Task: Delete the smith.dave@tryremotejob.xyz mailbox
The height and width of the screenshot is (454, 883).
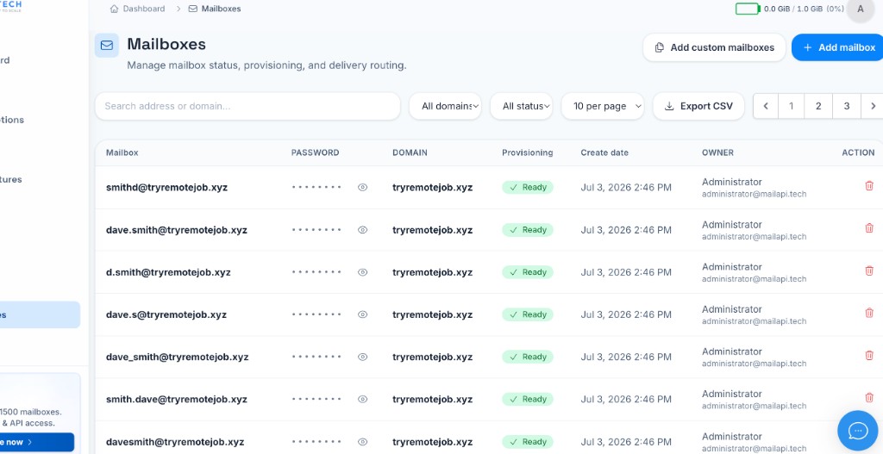Action: click(869, 398)
